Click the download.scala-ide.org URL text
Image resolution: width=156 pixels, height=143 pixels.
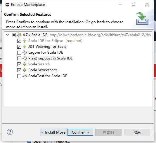(100, 35)
